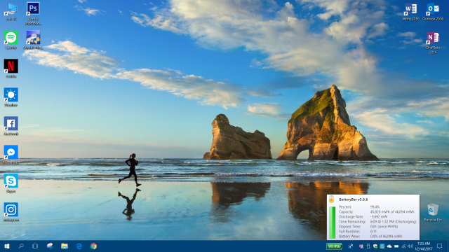Open the Windows Start menu

click(x=7, y=246)
